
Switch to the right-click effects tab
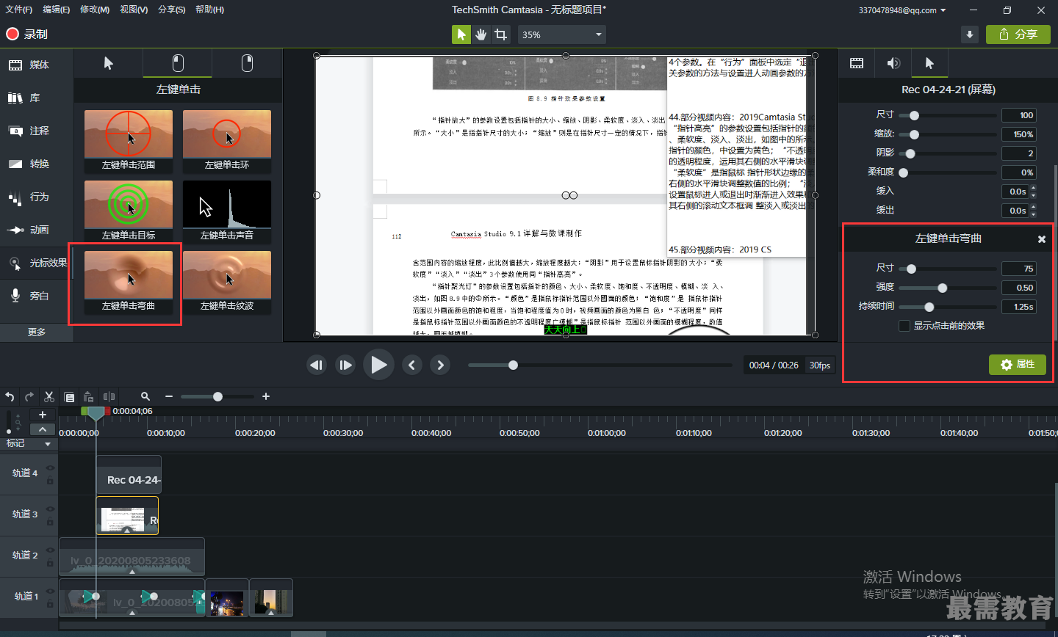pyautogui.click(x=247, y=63)
